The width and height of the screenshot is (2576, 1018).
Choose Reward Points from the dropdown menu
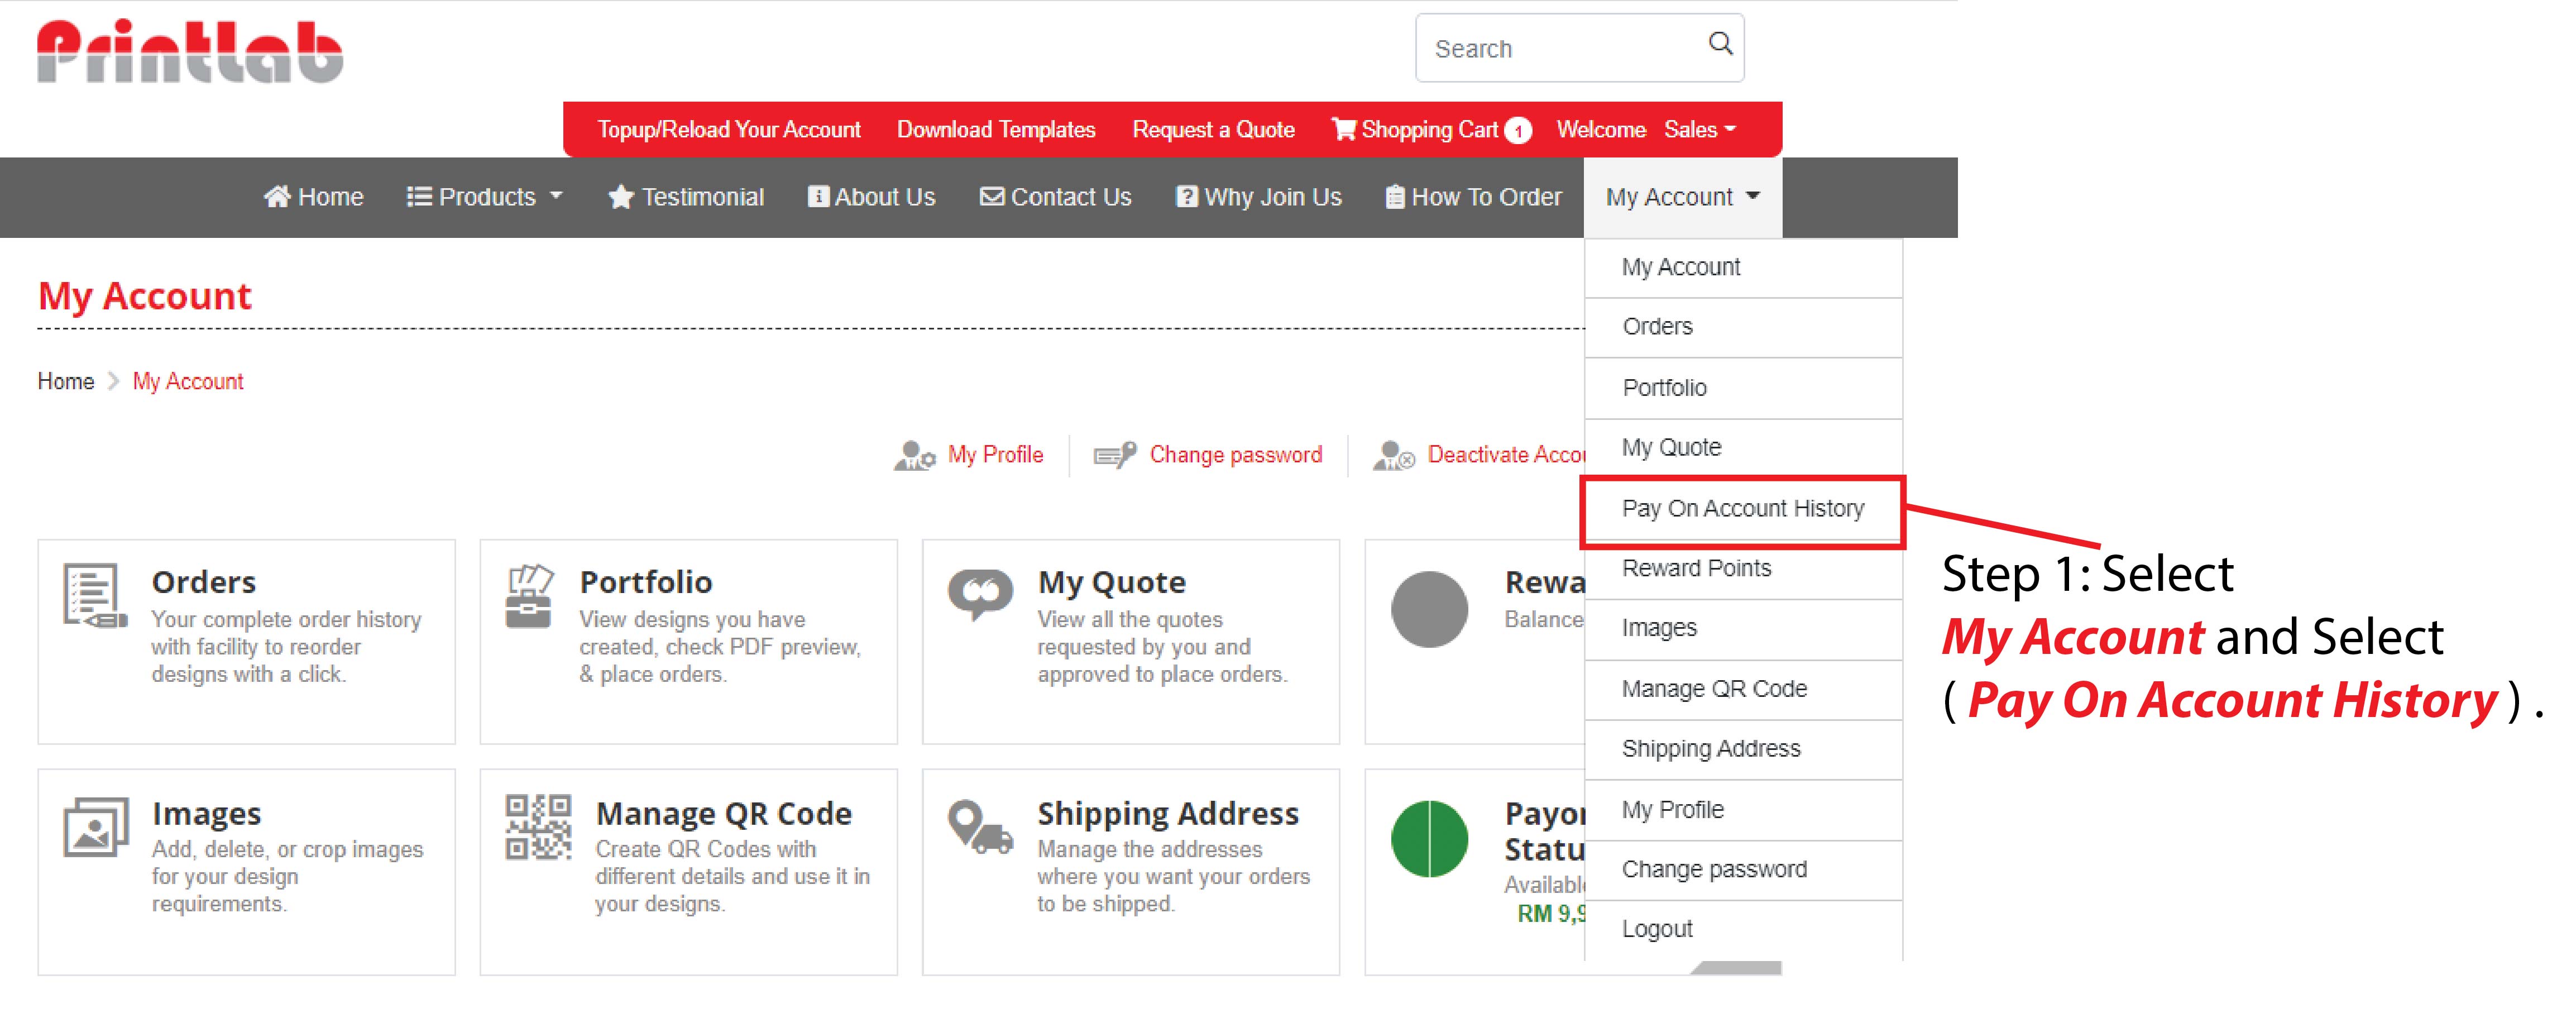tap(1696, 569)
